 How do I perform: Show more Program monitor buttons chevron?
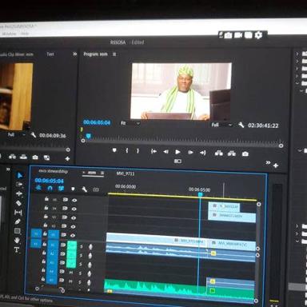tap(268, 162)
